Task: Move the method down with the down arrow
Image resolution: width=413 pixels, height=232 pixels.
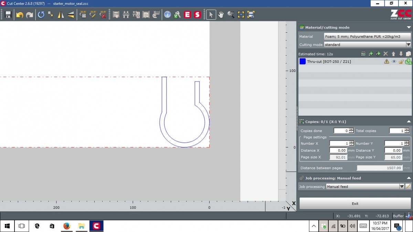Action: [401, 54]
